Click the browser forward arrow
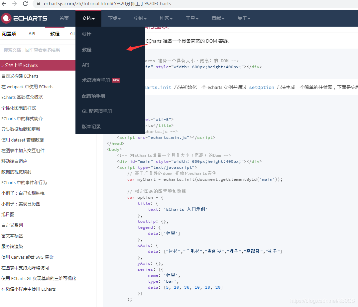The width and height of the screenshot is (358, 307). [x=15, y=4]
